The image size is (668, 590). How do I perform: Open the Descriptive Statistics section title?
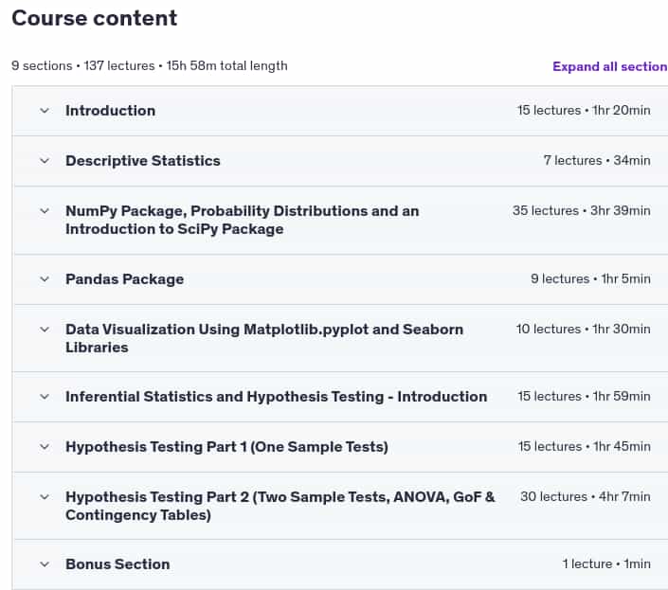(143, 161)
